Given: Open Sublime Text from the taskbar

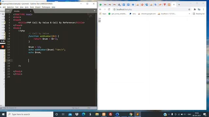Looking at the screenshot, I should pos(137,114).
